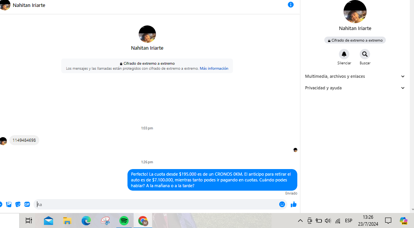The width and height of the screenshot is (414, 228).
Task: Launch the Mail app from the taskbar
Action: (49, 221)
